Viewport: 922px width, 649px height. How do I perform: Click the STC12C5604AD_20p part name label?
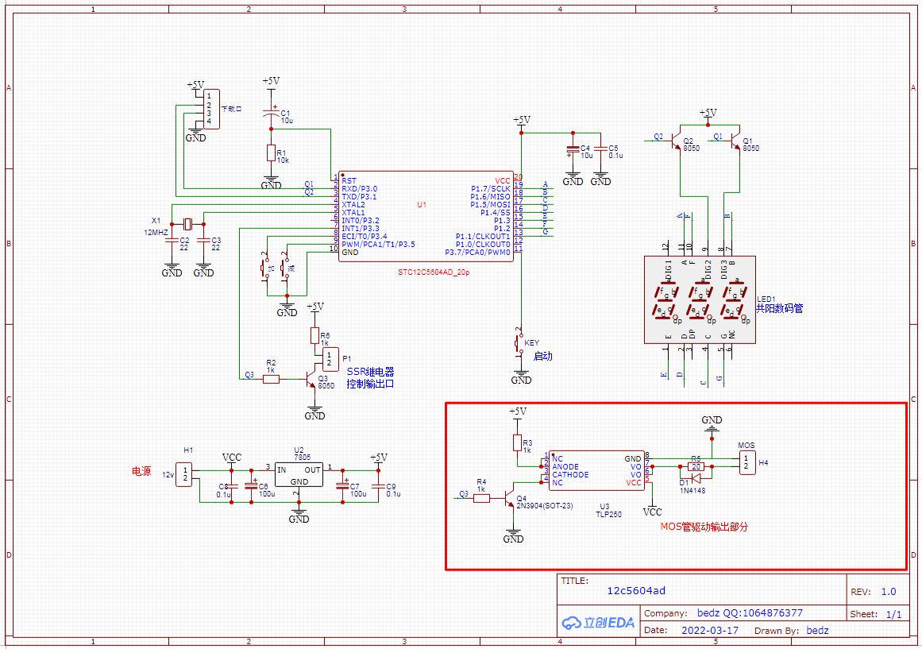click(x=434, y=272)
